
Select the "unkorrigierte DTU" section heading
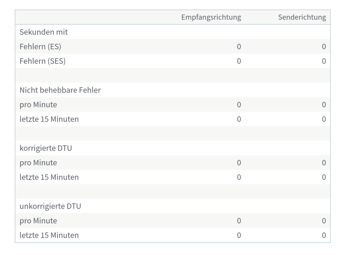50,206
